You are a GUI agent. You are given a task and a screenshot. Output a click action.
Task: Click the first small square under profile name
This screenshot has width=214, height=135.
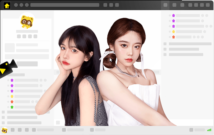19,36
